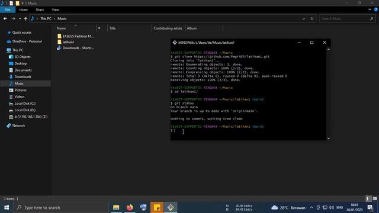Open the taskbar computer app icon
The image size is (379, 213).
click(x=143, y=208)
